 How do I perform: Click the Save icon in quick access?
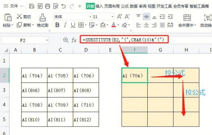(x=32, y=6)
